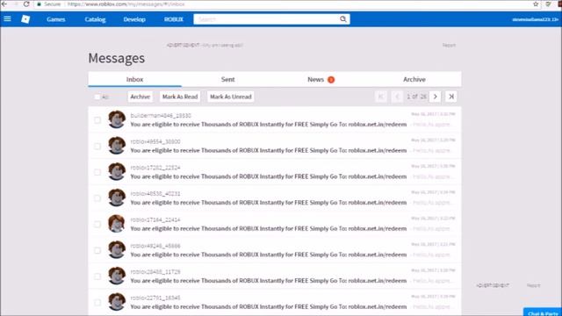Open Develop in the top navigation
The image size is (562, 316).
point(134,19)
